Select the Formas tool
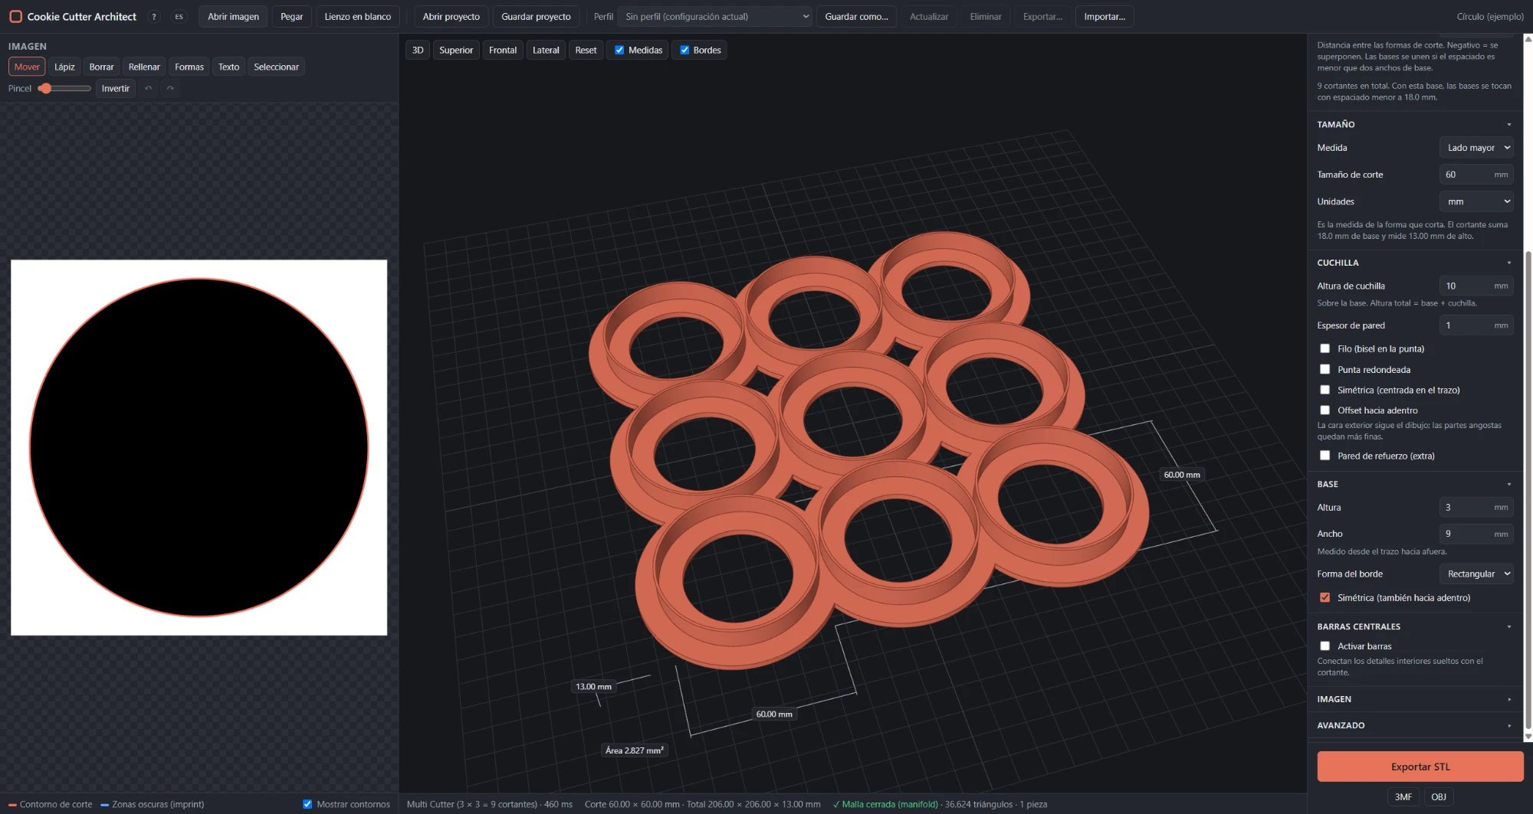 pos(189,67)
